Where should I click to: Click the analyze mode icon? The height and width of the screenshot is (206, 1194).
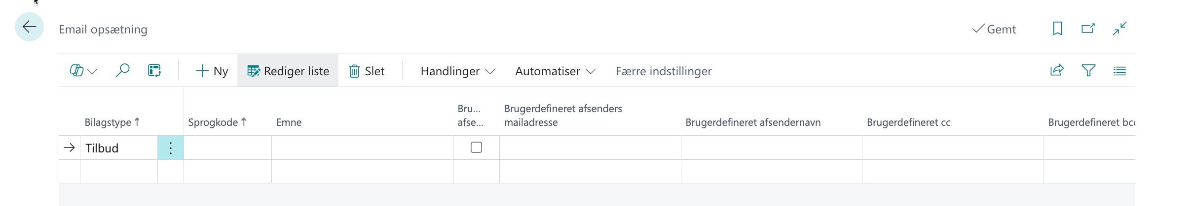pos(154,71)
